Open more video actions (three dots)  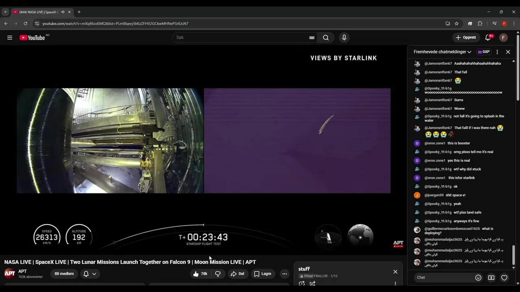coord(284,274)
